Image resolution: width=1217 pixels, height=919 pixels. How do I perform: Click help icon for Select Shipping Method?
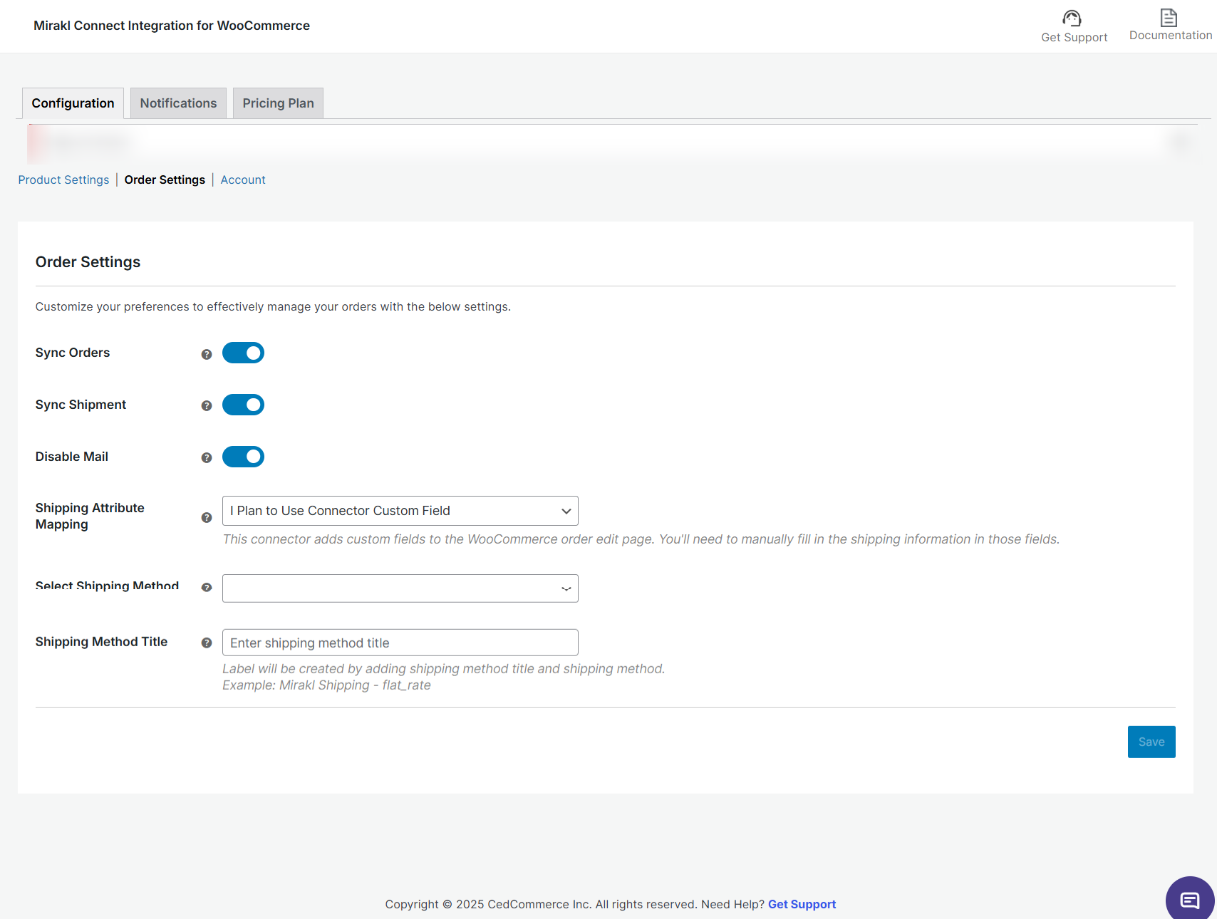(x=207, y=588)
